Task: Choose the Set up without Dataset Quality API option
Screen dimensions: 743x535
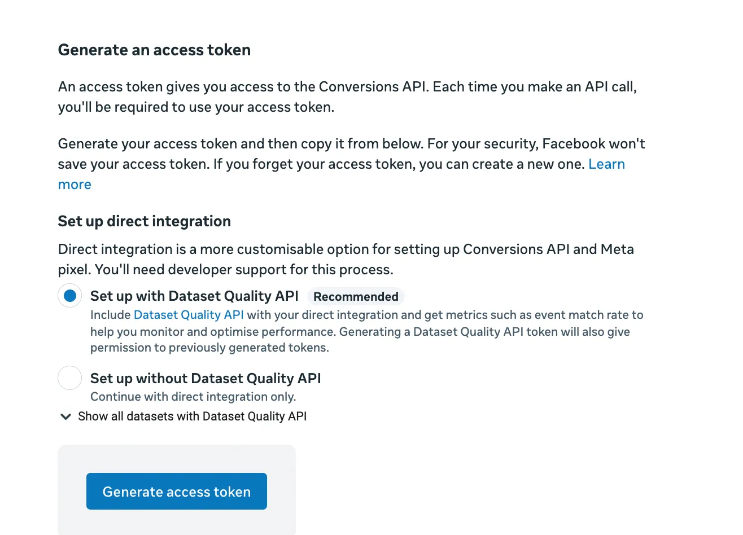Action: [x=70, y=378]
